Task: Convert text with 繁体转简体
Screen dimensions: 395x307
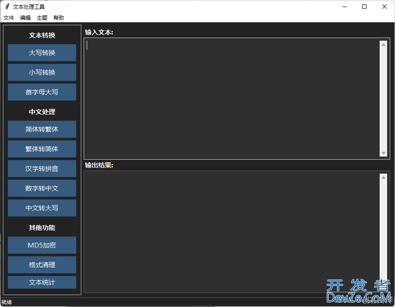Action: pos(42,149)
